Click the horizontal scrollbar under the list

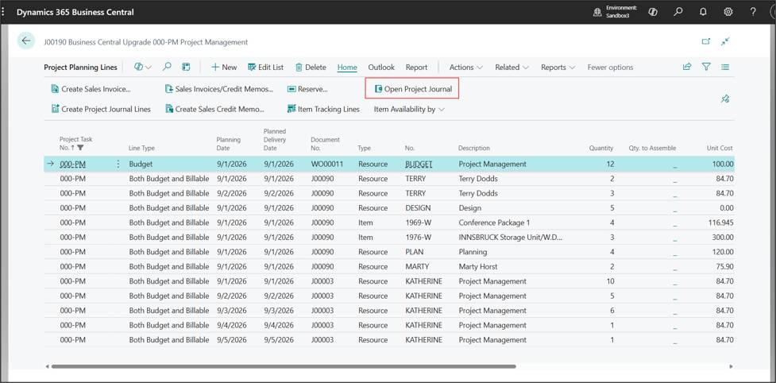[284, 366]
